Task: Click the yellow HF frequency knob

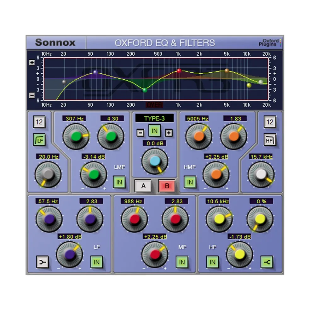Action: [219, 219]
